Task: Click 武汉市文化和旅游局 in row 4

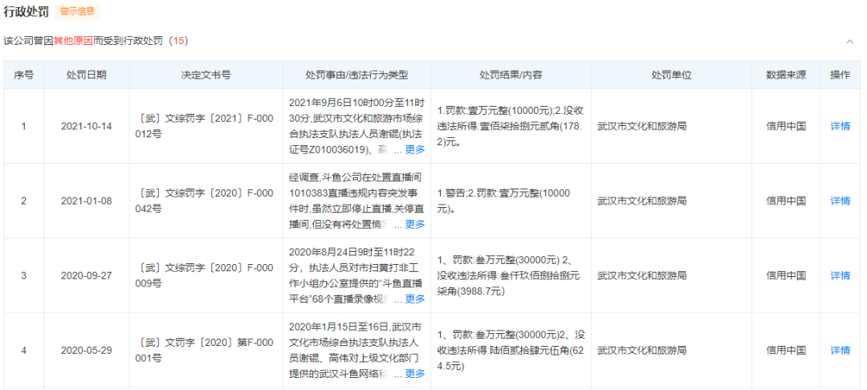Action: [x=642, y=350]
